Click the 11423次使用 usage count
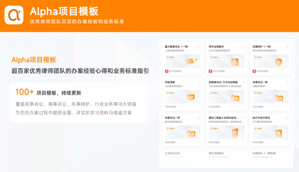Viewport: 299px width, 172px height. pos(214,107)
